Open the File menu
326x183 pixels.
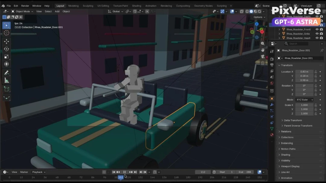pyautogui.click(x=9, y=6)
